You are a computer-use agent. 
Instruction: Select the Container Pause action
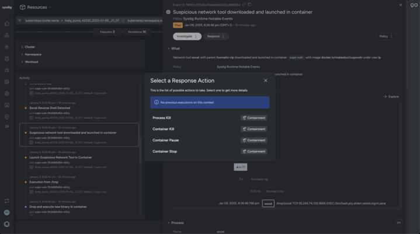click(x=165, y=141)
